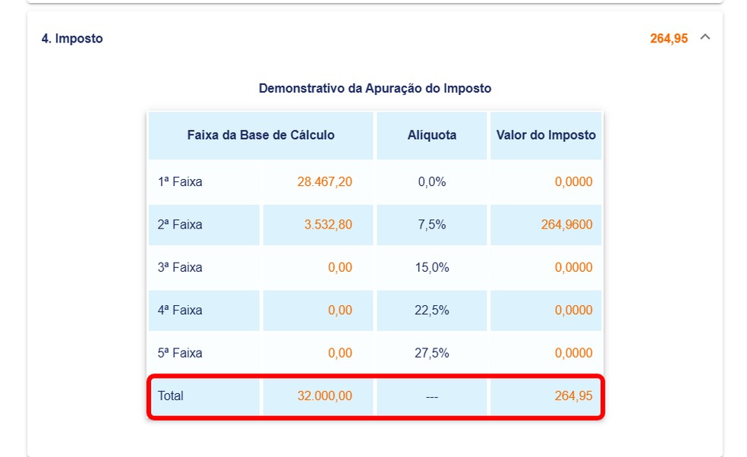Image resolution: width=747 pixels, height=457 pixels.
Task: Select the Faixa da Base de Cálculo column header
Action: 260,135
